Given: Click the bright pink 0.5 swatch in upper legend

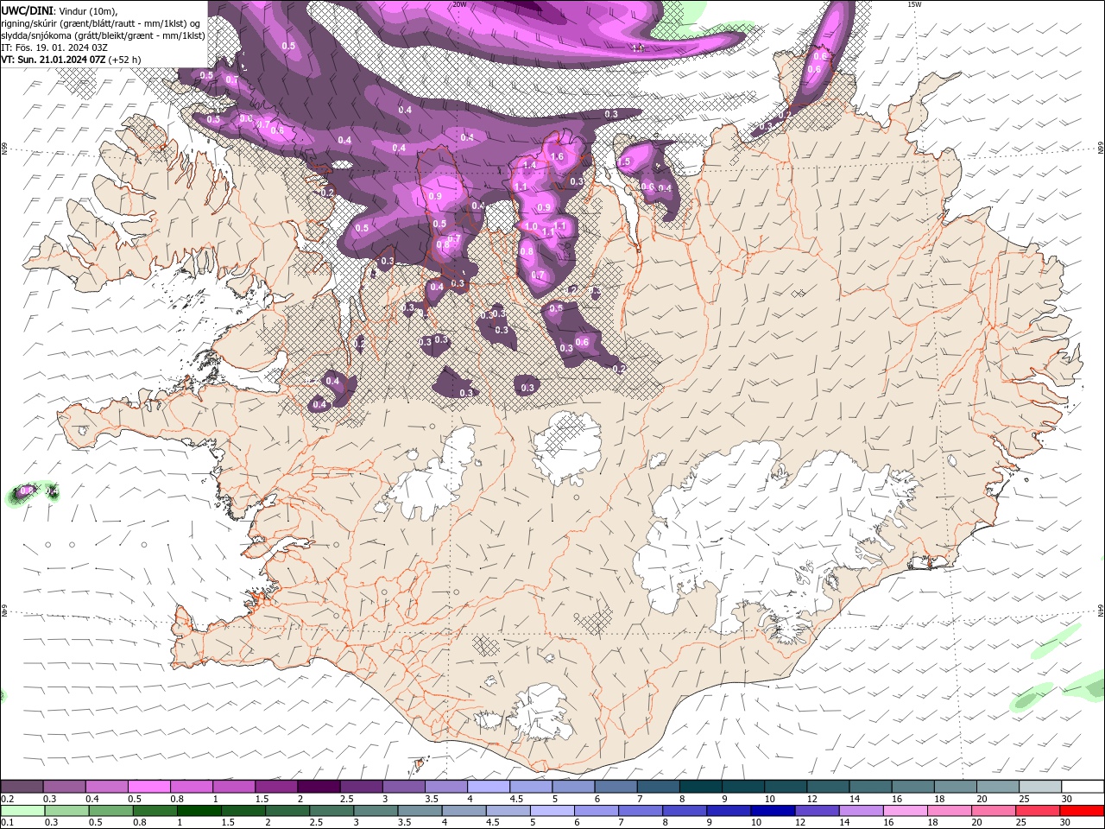Looking at the screenshot, I should tap(148, 787).
